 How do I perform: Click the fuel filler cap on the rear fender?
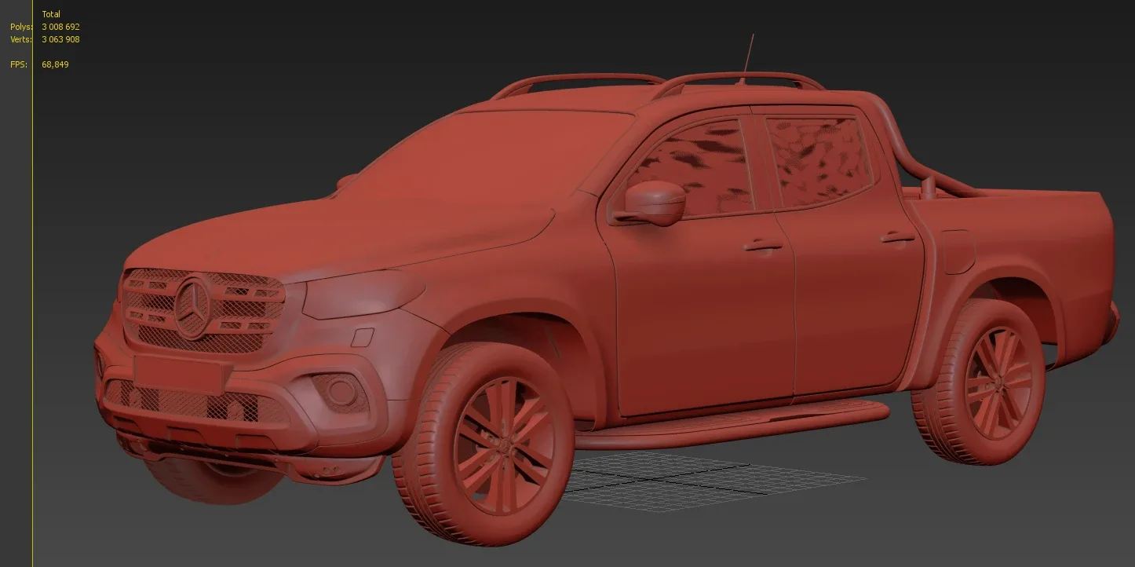[959, 250]
